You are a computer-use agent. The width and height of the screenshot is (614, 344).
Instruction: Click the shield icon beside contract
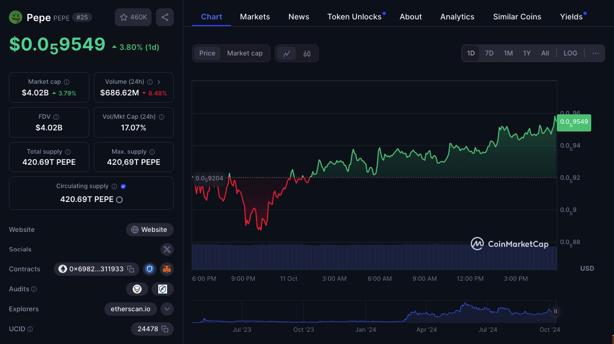click(x=149, y=269)
